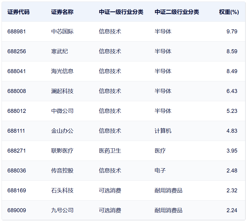This screenshot has height=222, width=247.
Task: Click 半导体 in the 澜起科技 row
Action: 163,91
